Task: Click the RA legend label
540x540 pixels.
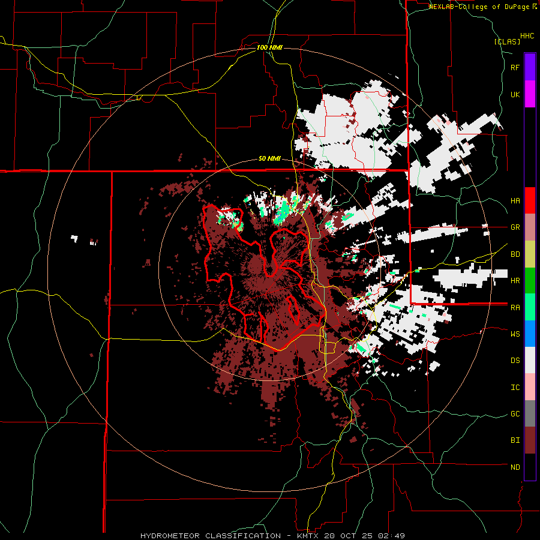Action: pos(515,308)
